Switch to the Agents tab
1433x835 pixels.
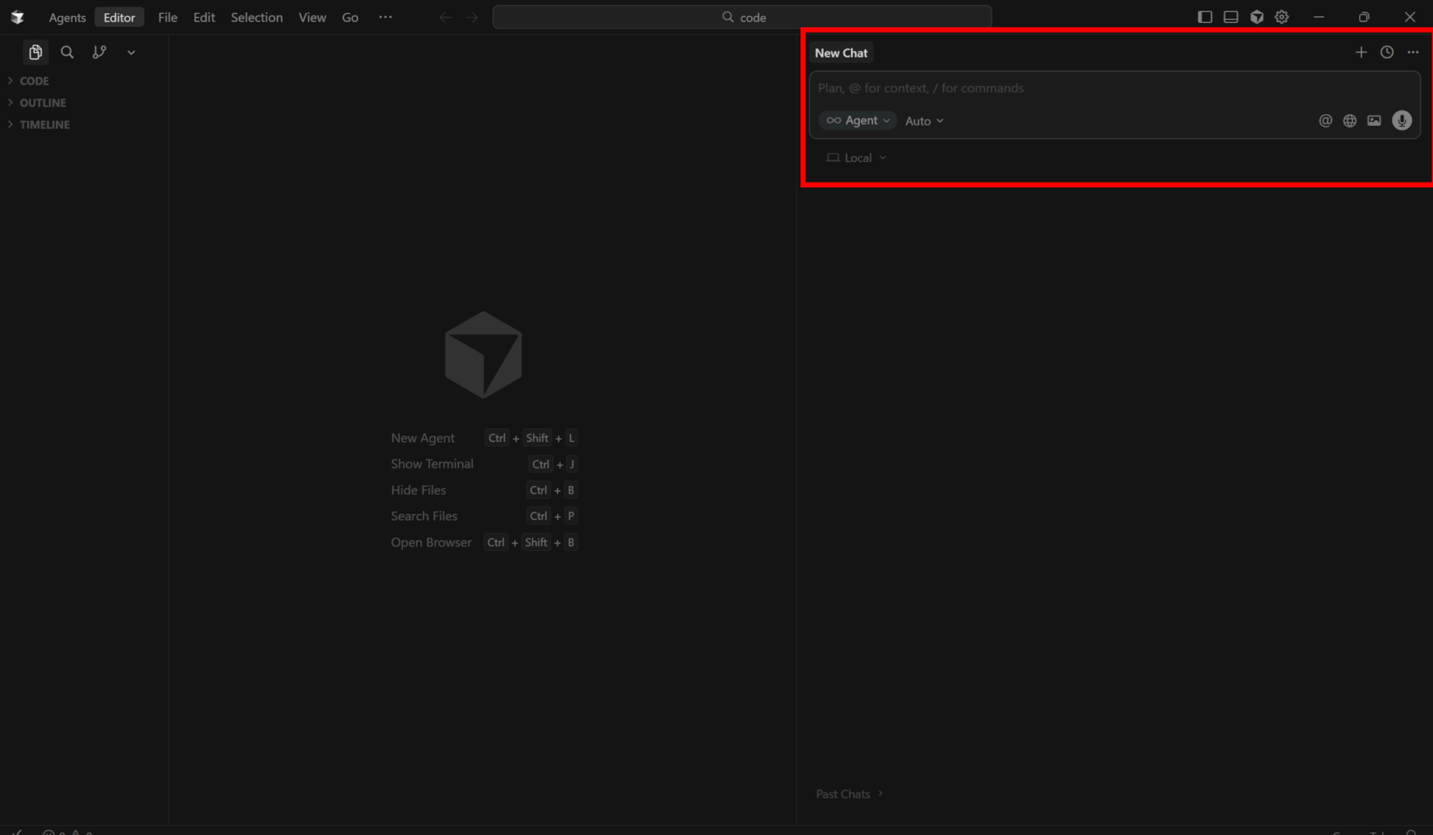67,17
